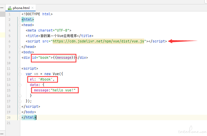Close the phone.html tab
This screenshot has height=136, width=207.
point(32,8)
